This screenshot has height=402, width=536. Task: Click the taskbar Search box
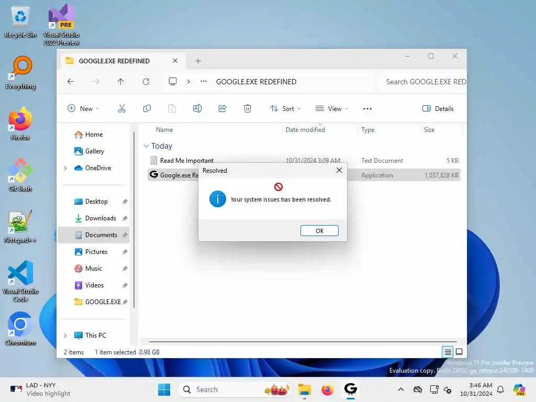(x=234, y=389)
